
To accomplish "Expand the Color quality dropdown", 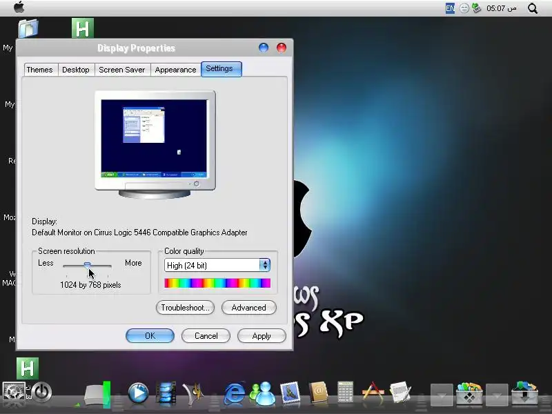I will point(265,265).
